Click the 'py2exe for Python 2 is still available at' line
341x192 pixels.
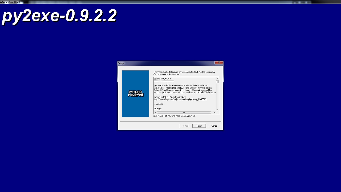pyautogui.click(x=170, y=97)
